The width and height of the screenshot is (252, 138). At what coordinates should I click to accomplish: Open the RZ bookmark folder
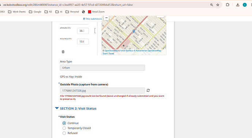click(x=48, y=12)
